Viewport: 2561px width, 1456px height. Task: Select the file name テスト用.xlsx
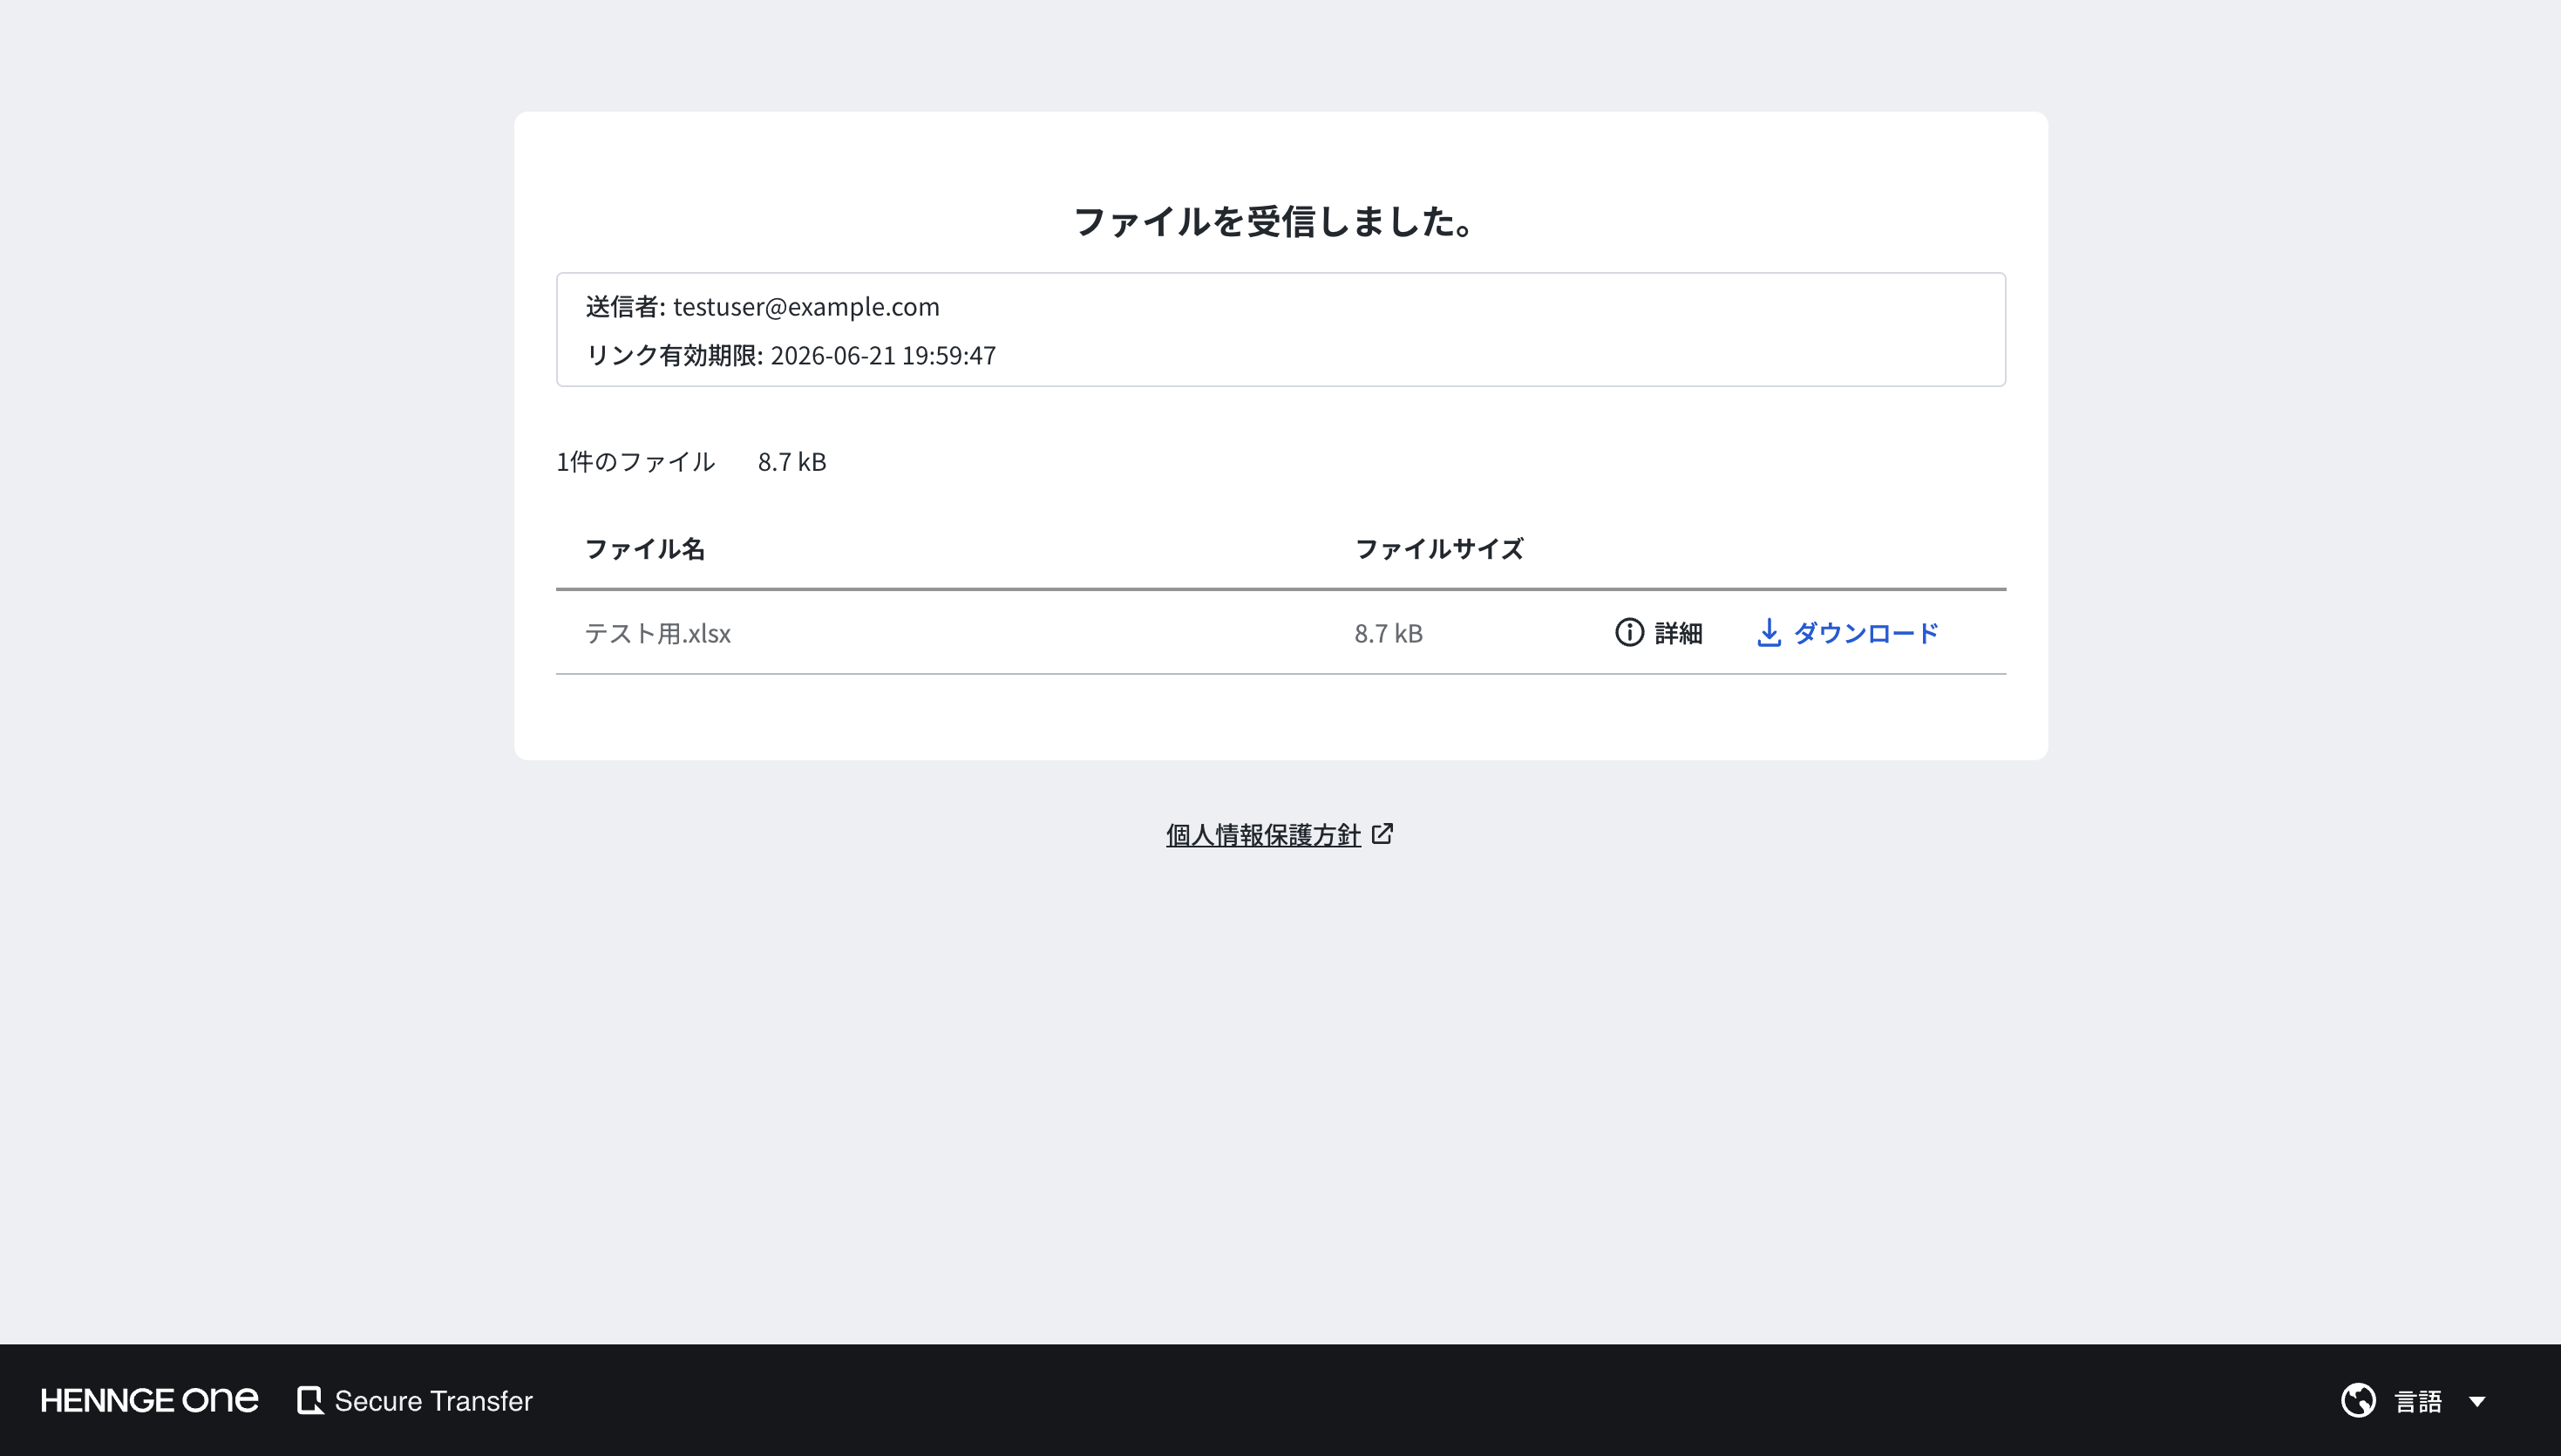658,634
